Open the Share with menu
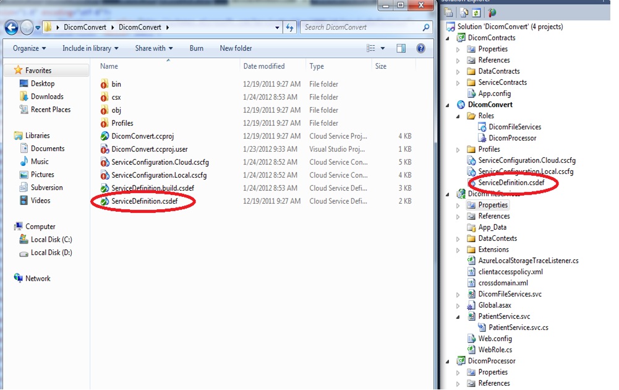The width and height of the screenshot is (619, 390). pyautogui.click(x=154, y=48)
